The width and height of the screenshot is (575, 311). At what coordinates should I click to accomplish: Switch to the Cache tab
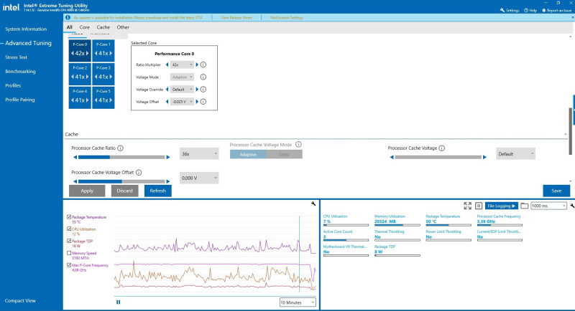tap(103, 27)
